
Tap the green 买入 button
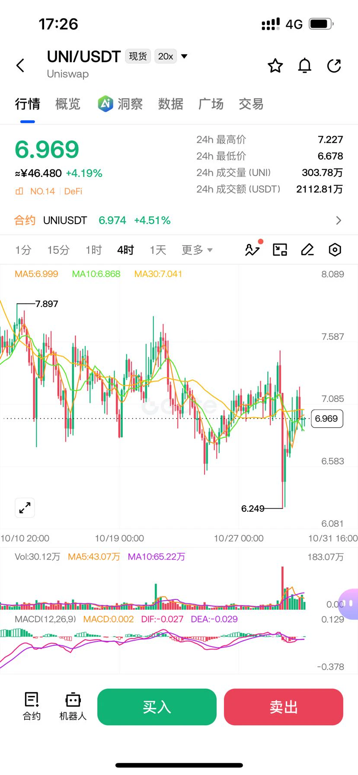(x=157, y=707)
